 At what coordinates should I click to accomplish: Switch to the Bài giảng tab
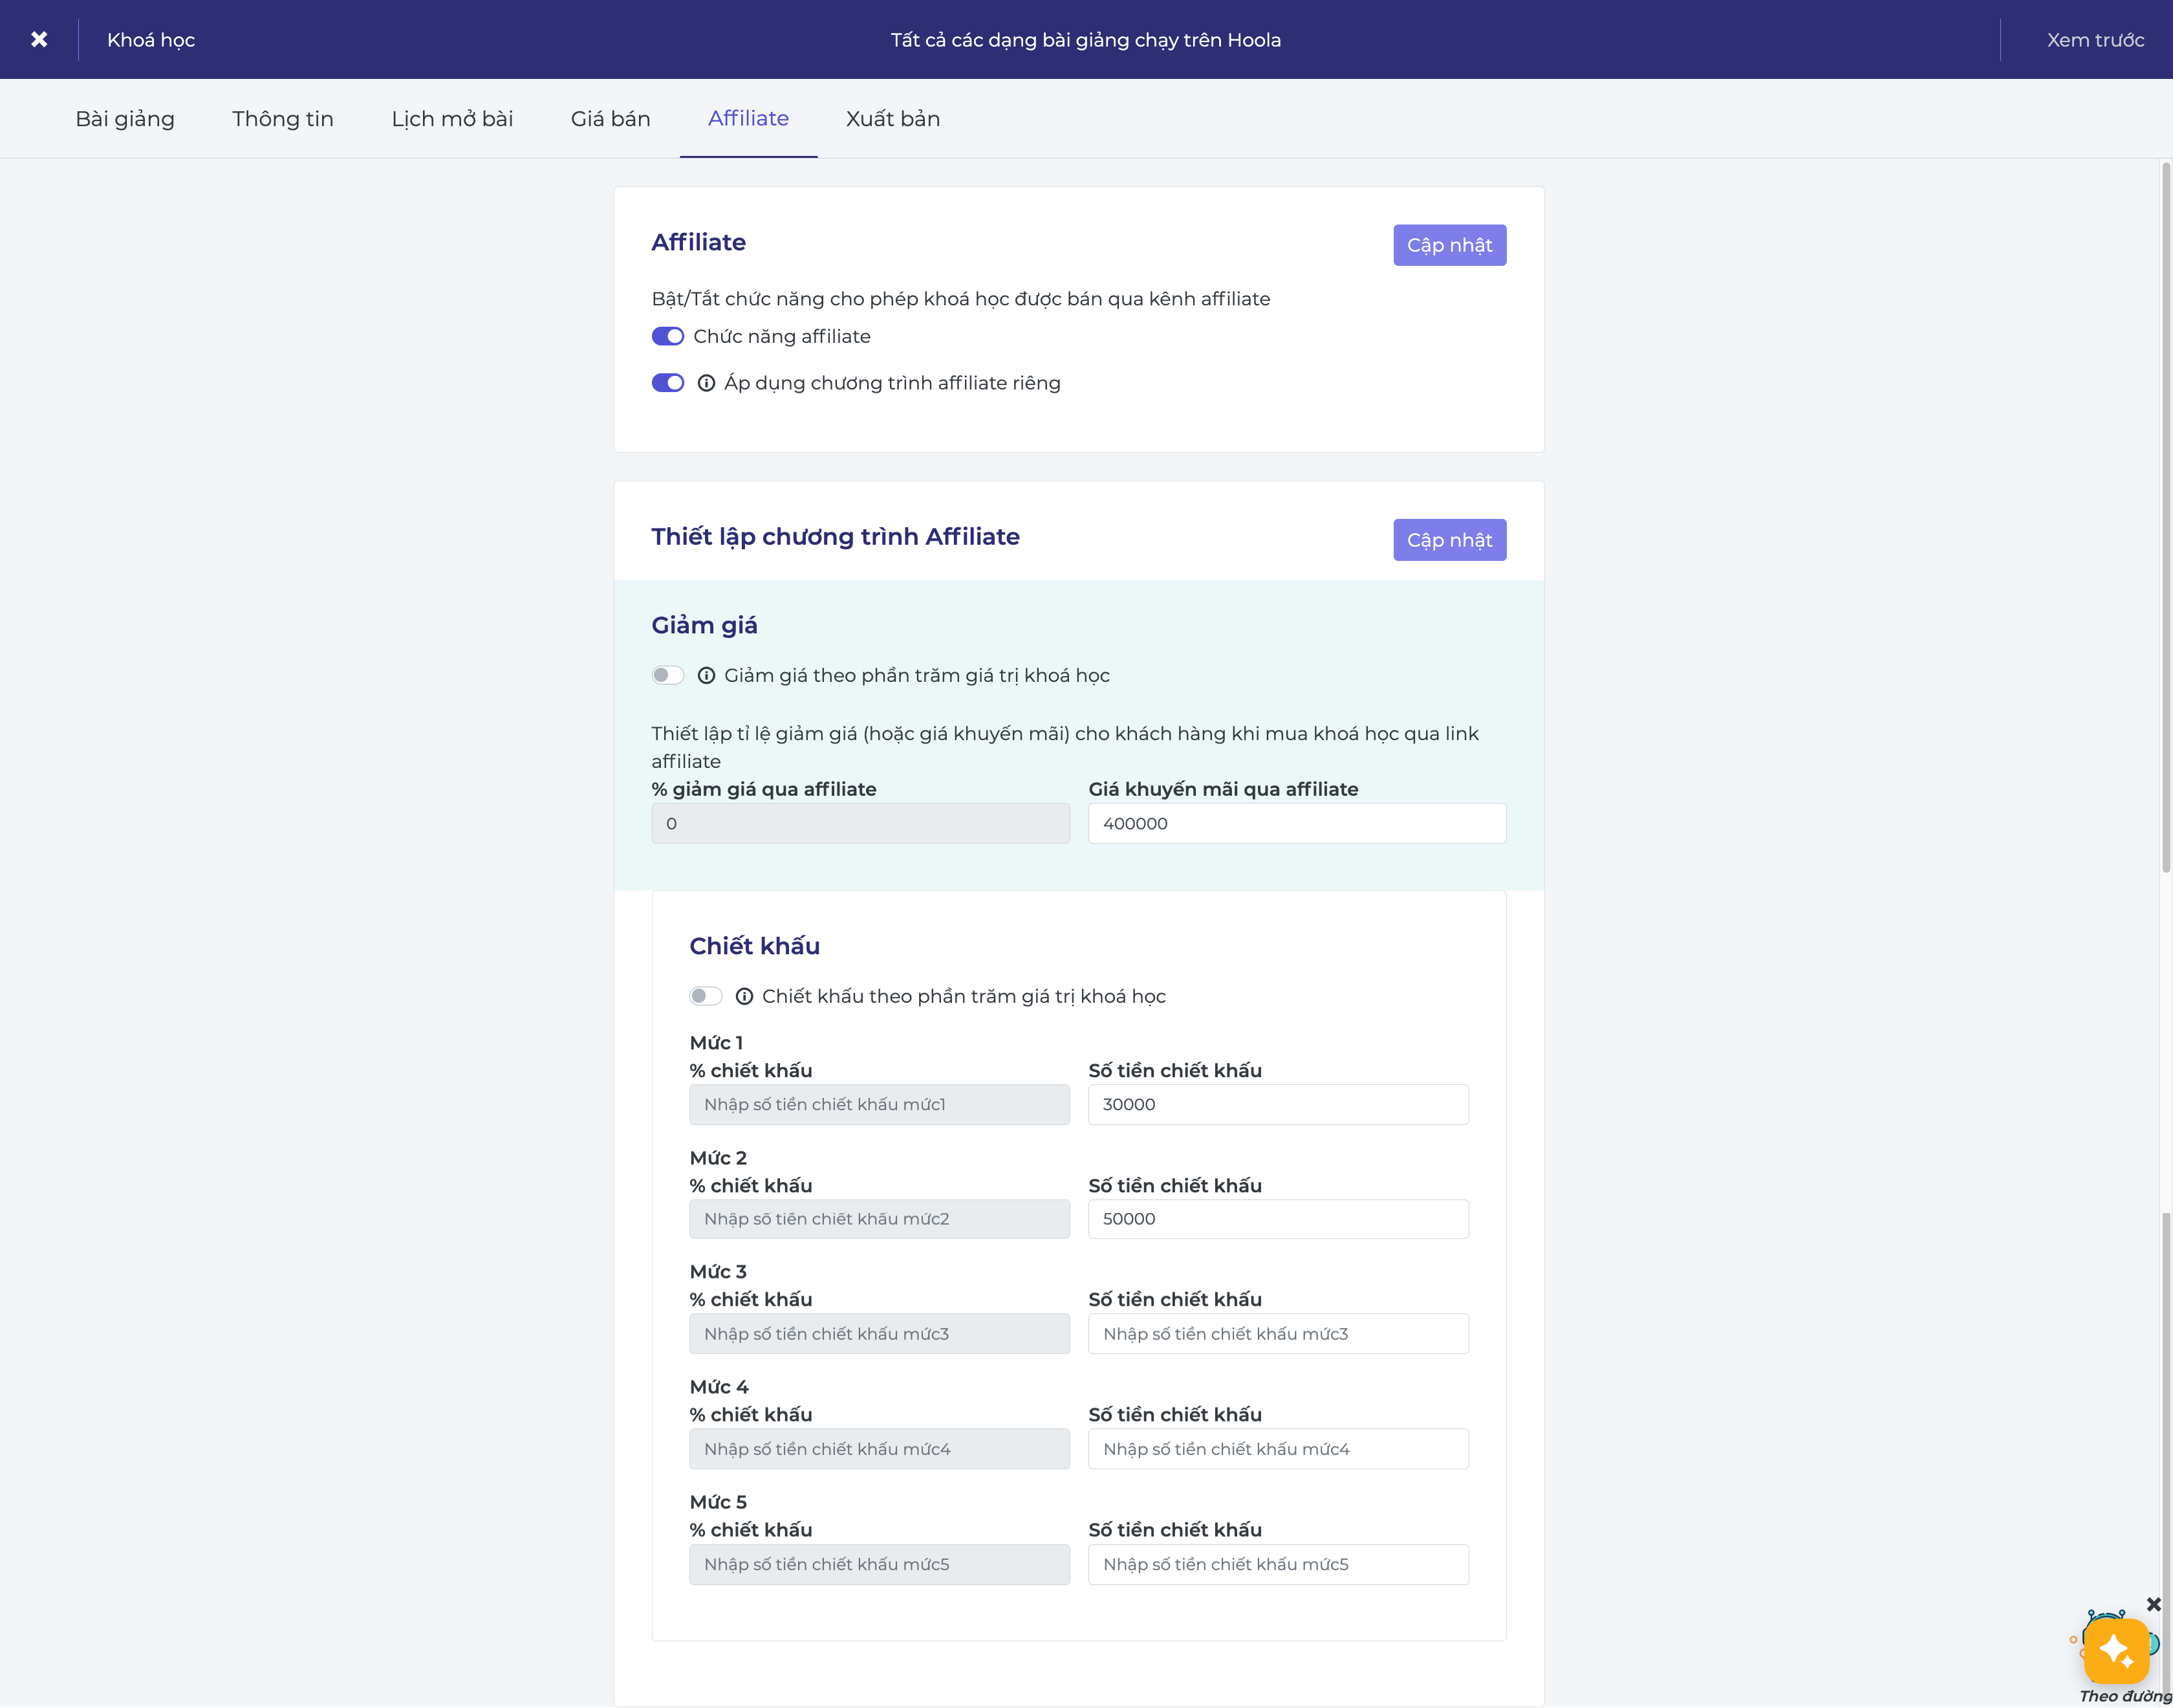coord(125,118)
